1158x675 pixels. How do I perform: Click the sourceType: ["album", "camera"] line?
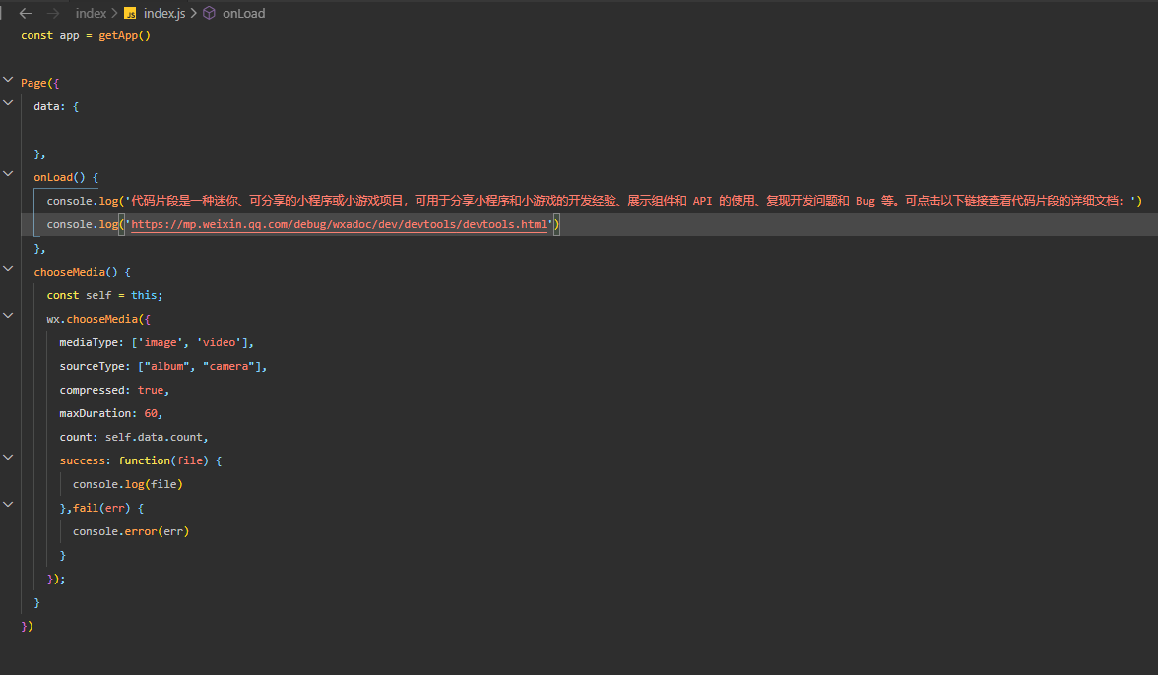[x=163, y=366]
